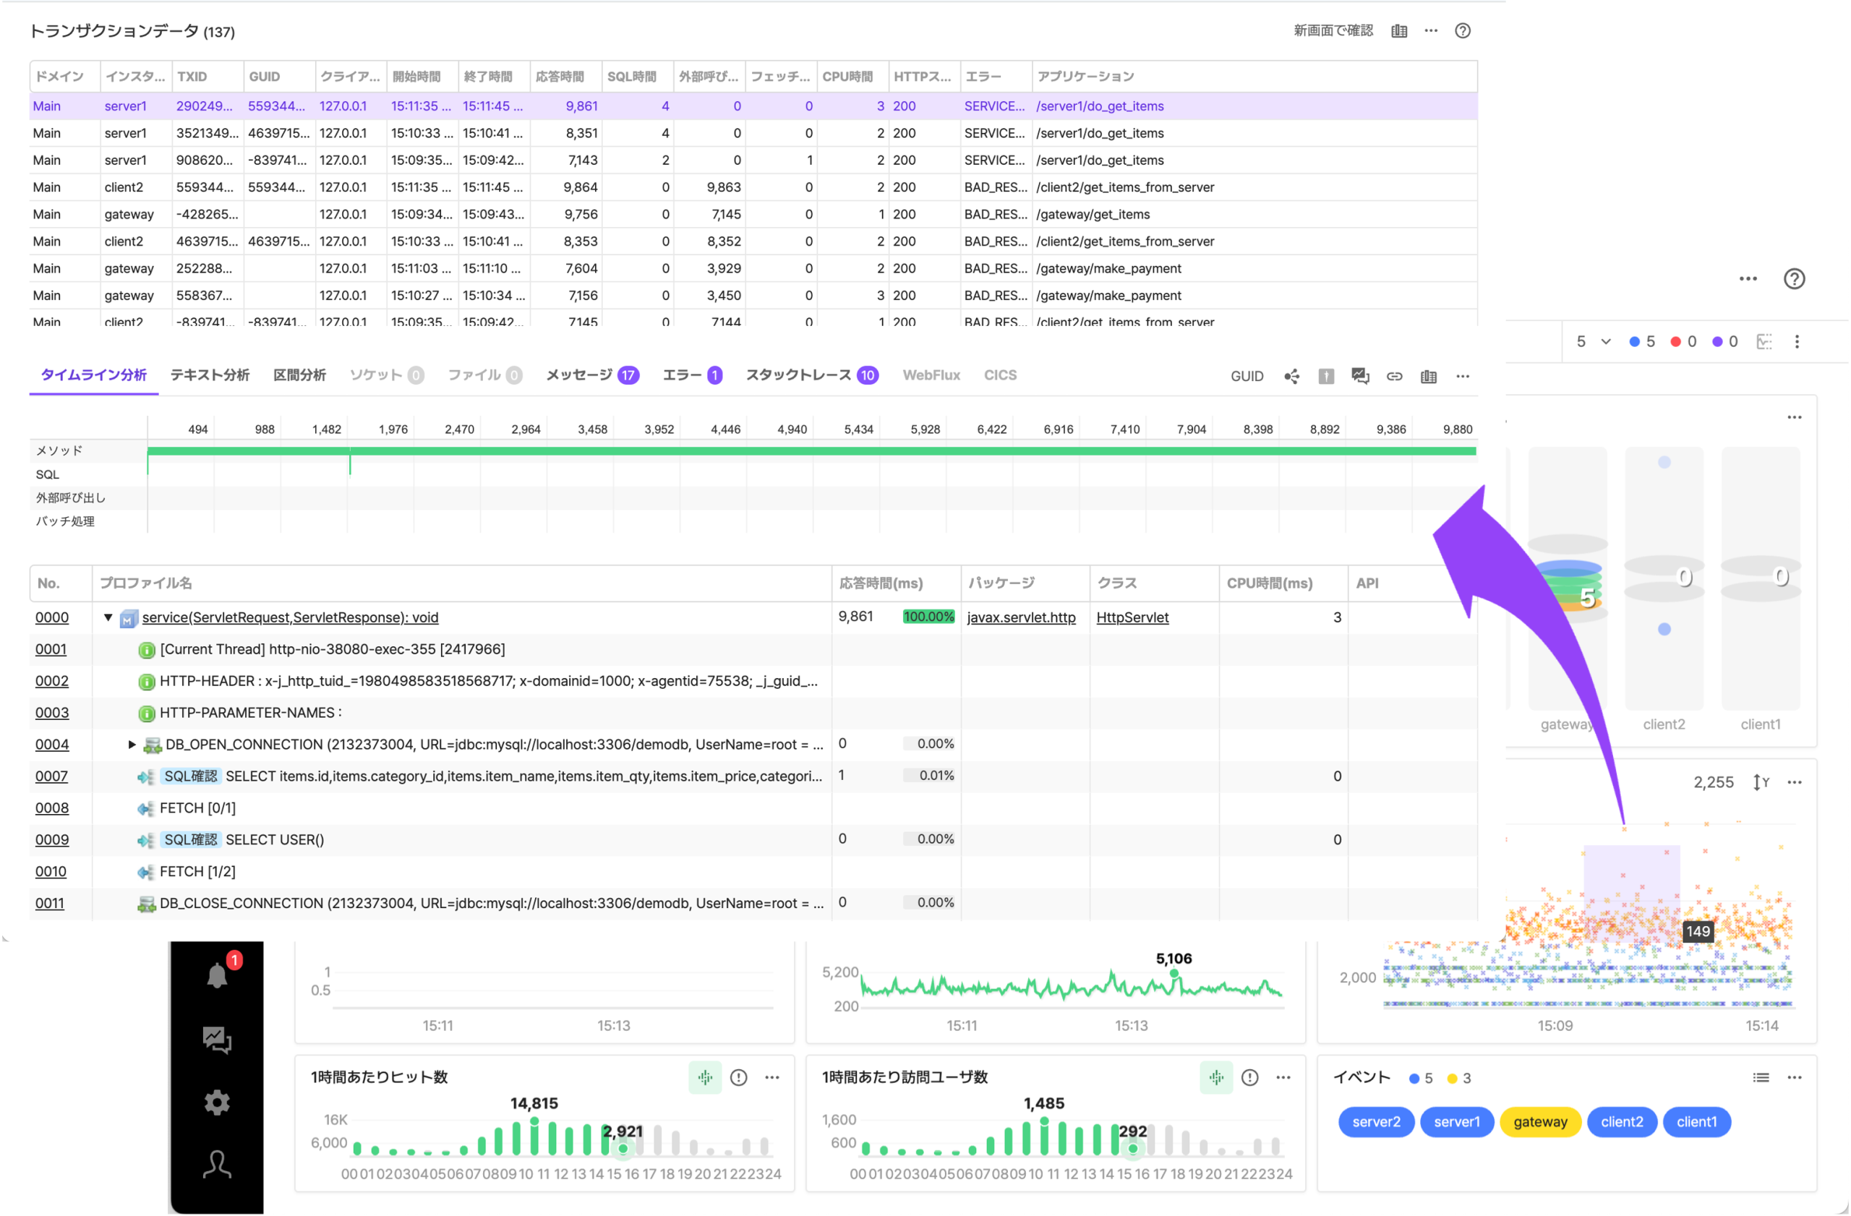Viewport: 1851px width, 1216px height.
Task: Open the multi-transaction topology share icon
Action: (x=1292, y=377)
